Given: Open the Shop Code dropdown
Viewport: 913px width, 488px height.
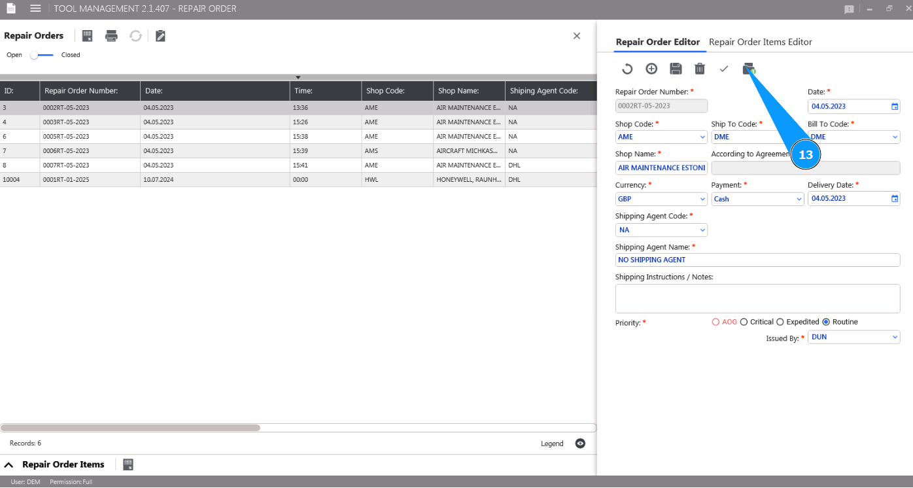Looking at the screenshot, I should [x=702, y=137].
